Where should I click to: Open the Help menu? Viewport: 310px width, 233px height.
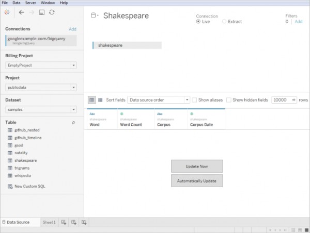pyautogui.click(x=64, y=3)
